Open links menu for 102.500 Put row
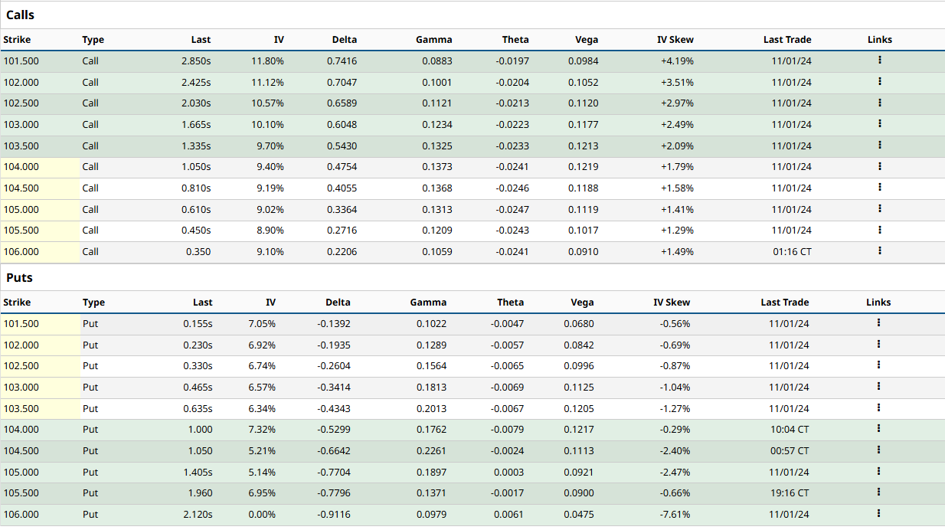This screenshot has width=945, height=530. (x=878, y=365)
